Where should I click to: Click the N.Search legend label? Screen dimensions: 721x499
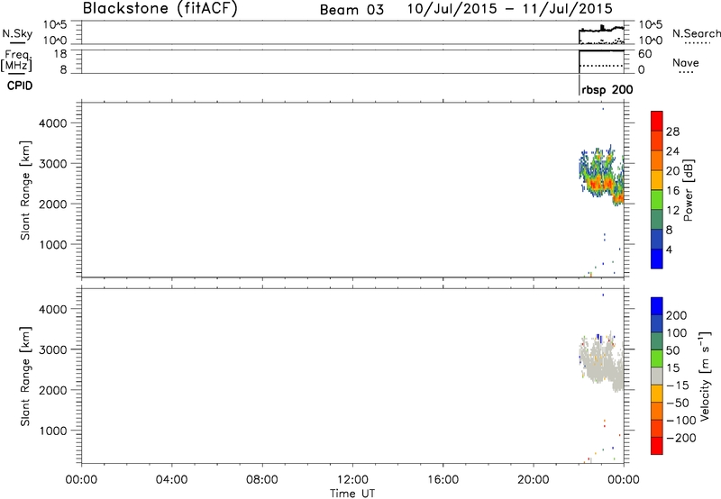pyautogui.click(x=697, y=33)
